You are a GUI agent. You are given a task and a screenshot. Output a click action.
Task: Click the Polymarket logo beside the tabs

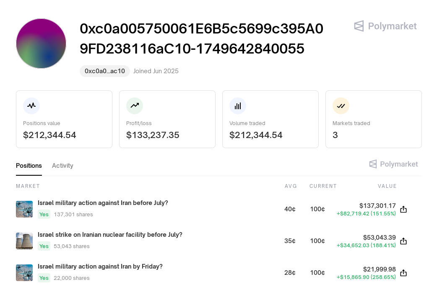click(x=393, y=164)
